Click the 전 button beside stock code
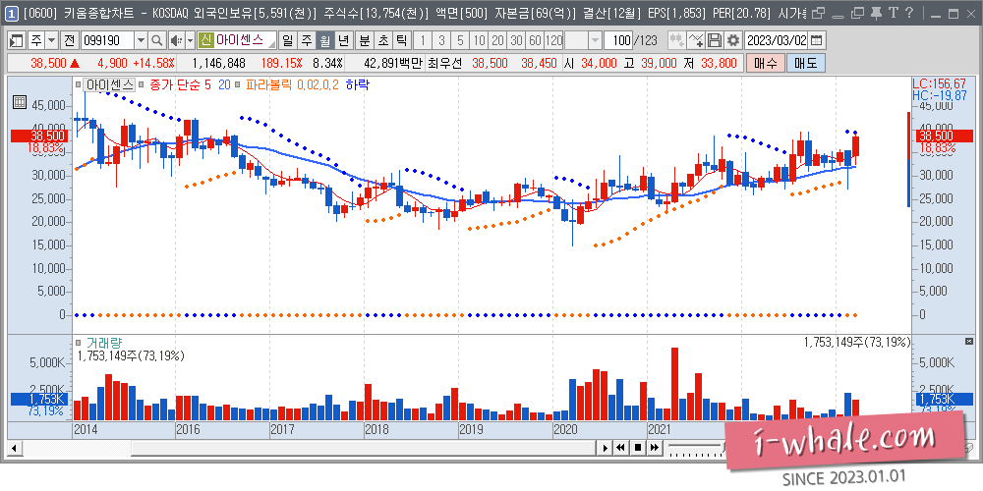The image size is (983, 491). tap(69, 40)
